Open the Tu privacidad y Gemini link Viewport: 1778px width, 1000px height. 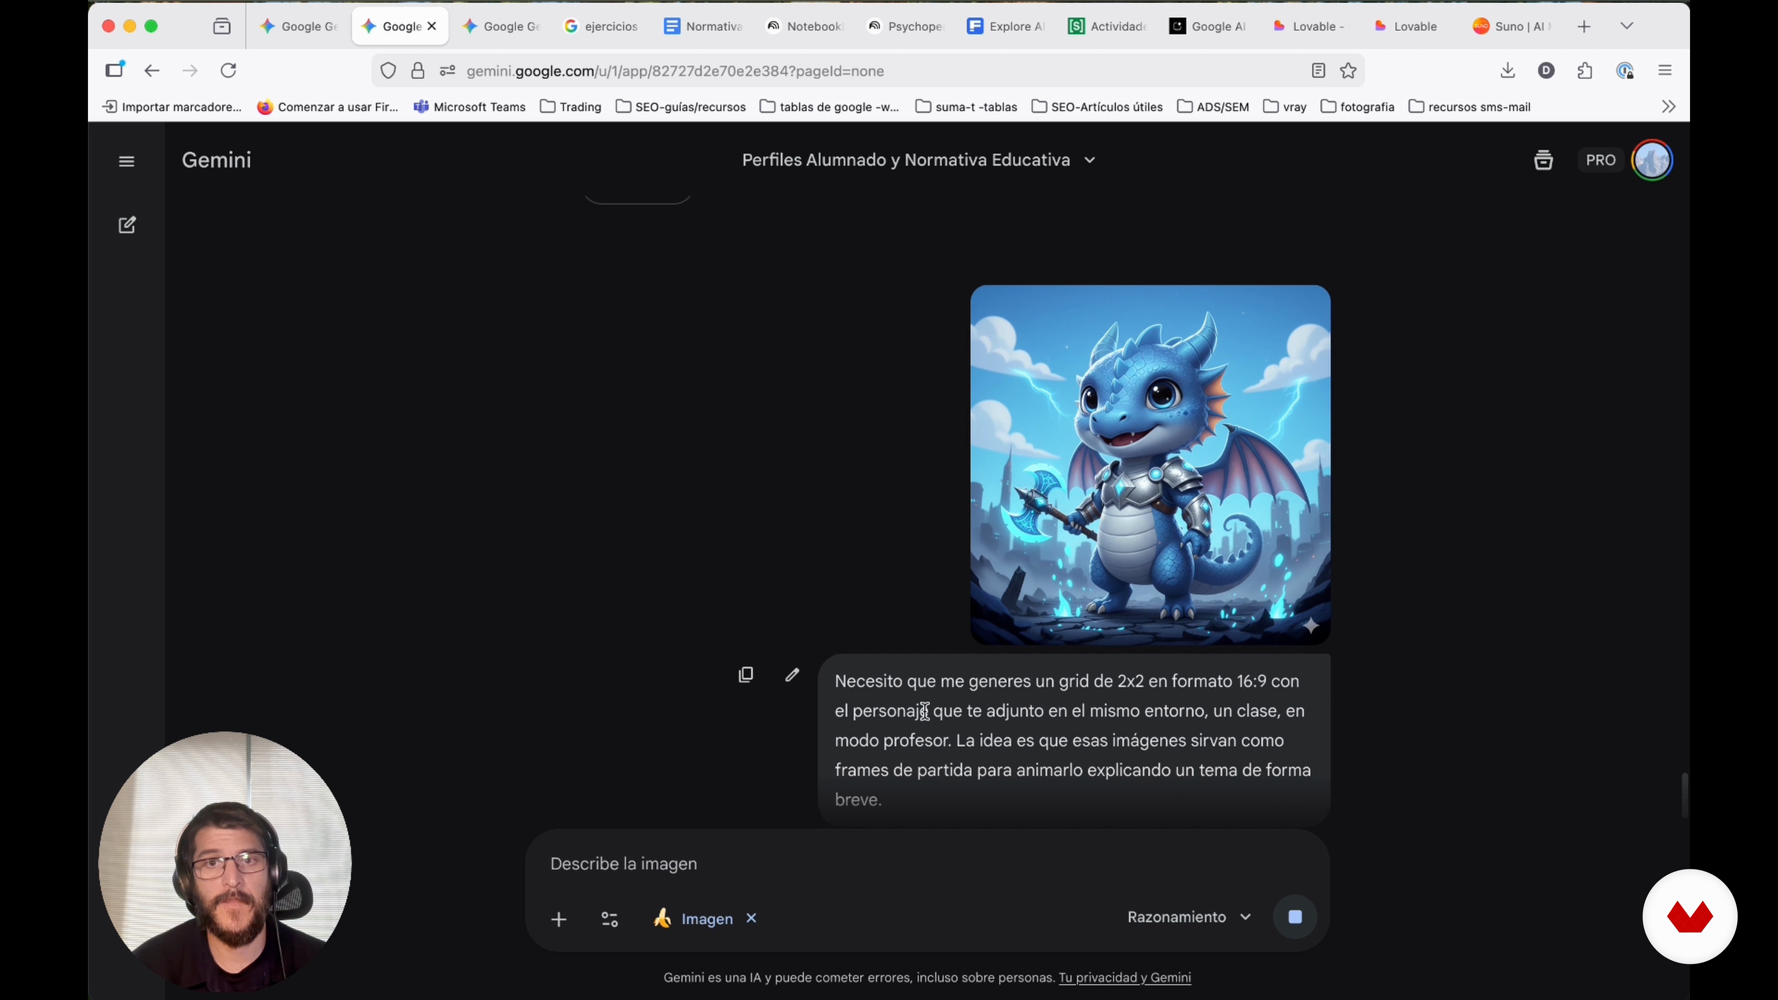pyautogui.click(x=1124, y=977)
